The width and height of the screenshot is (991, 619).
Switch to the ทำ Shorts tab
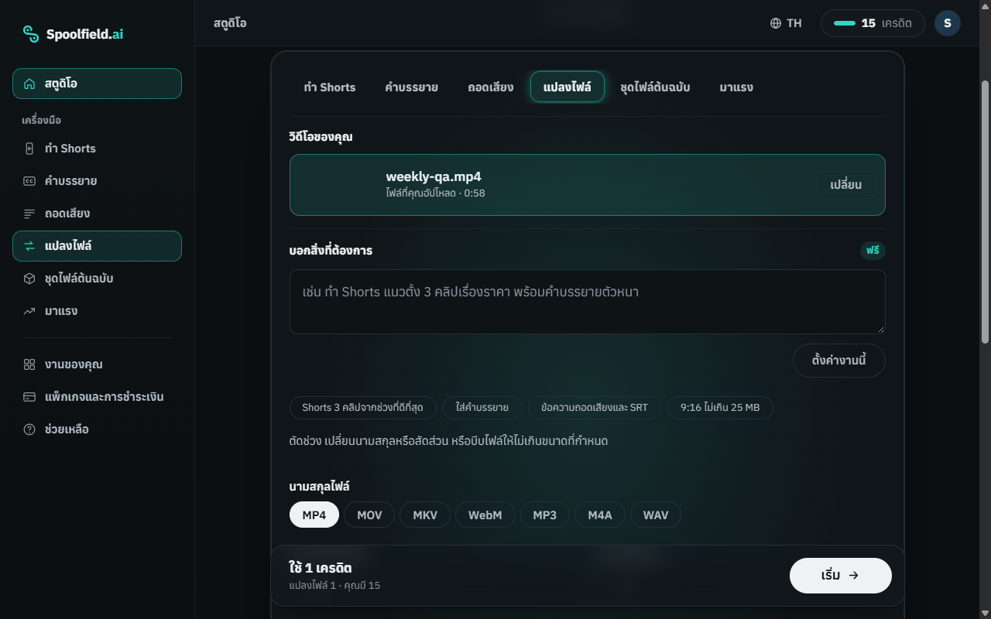point(330,87)
